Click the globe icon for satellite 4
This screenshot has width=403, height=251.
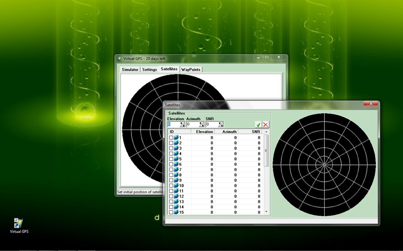tap(176, 153)
